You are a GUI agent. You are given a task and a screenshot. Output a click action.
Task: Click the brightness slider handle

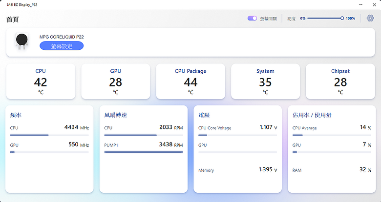point(342,18)
